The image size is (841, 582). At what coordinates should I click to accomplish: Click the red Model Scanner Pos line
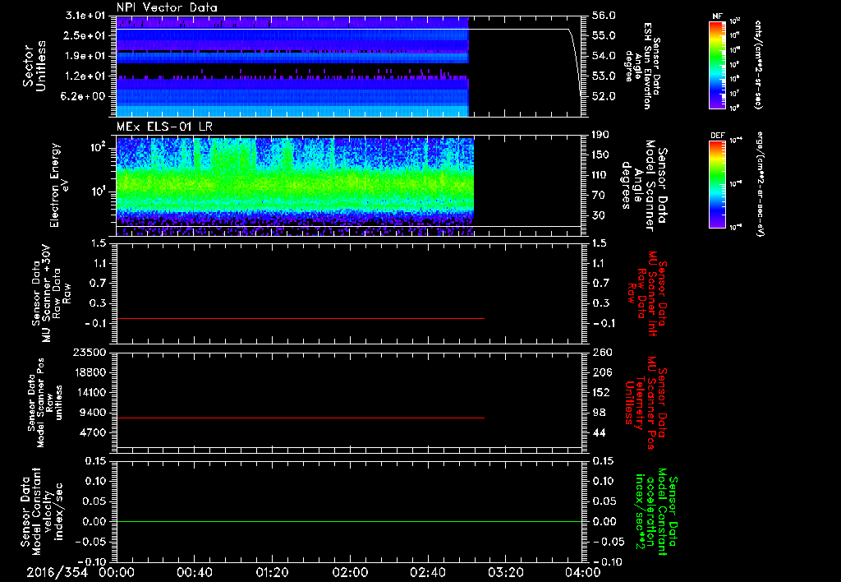[301, 418]
